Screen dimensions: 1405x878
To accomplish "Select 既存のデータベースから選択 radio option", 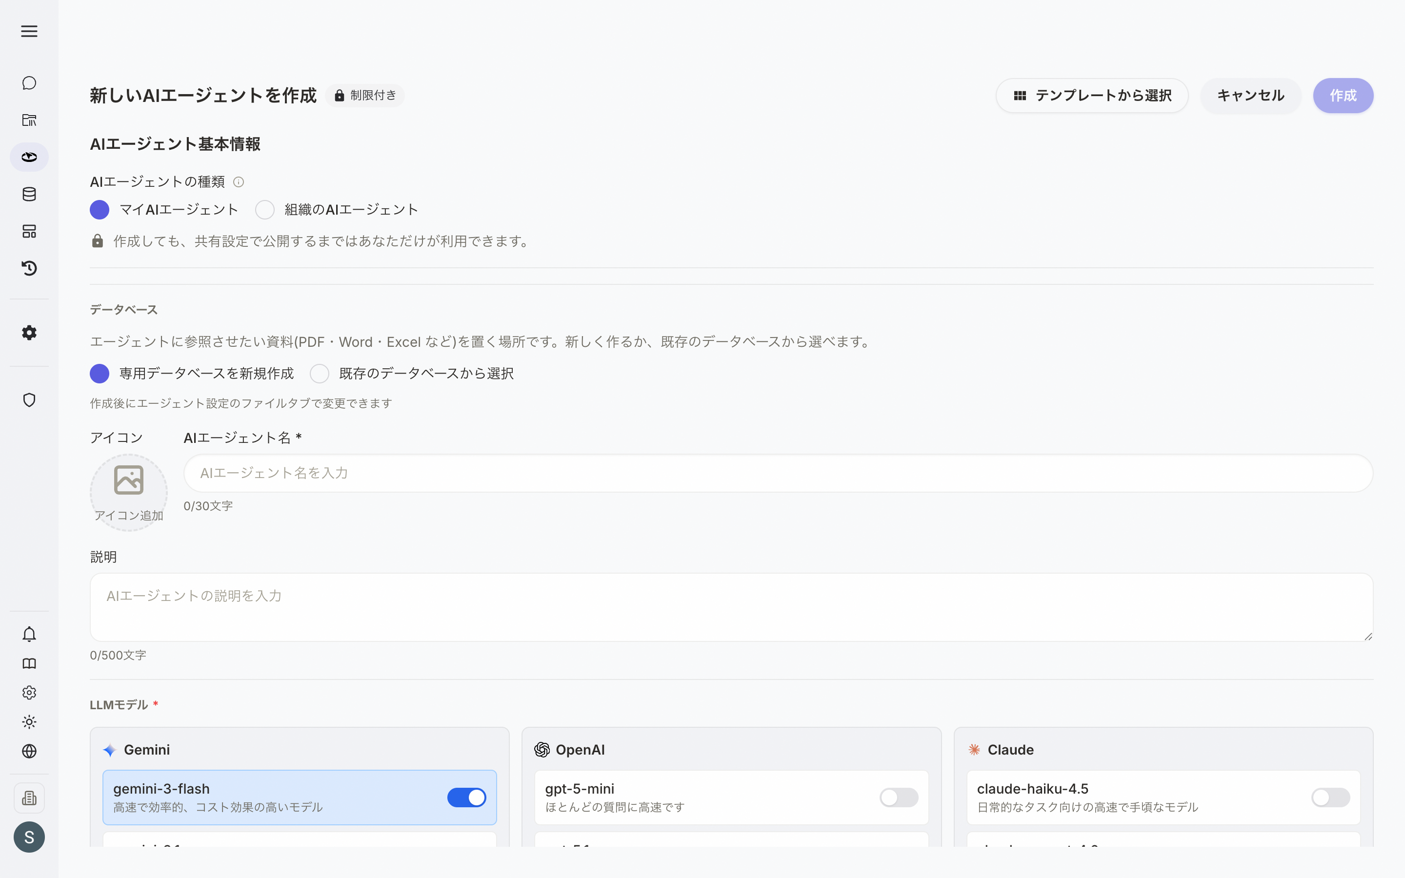I will [x=320, y=373].
